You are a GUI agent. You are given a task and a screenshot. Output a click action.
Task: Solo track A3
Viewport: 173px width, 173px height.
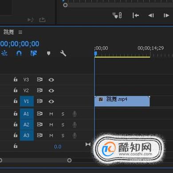(63, 136)
